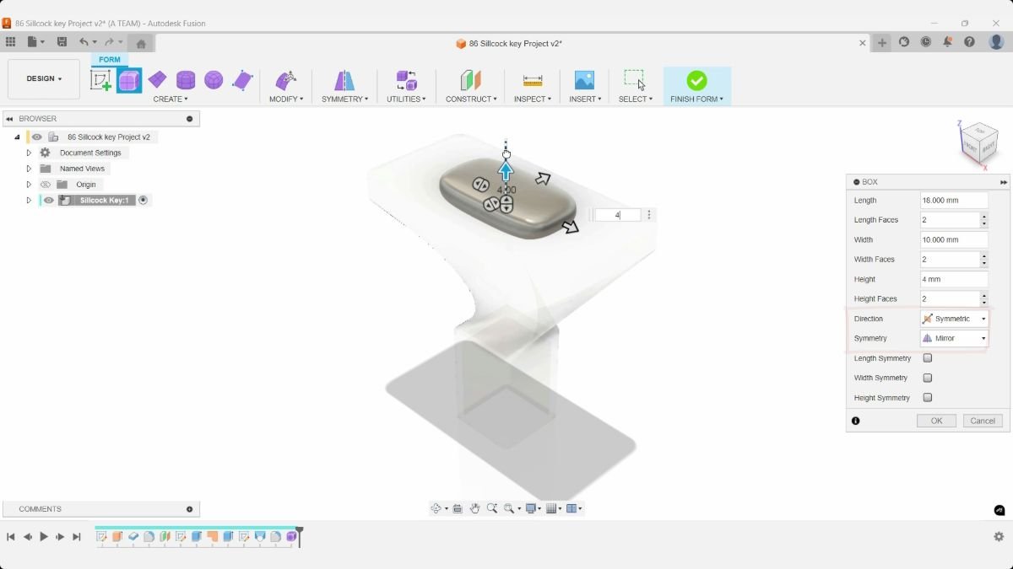This screenshot has width=1013, height=569.
Task: Enable the Width Symmetry checkbox
Action: tap(928, 378)
